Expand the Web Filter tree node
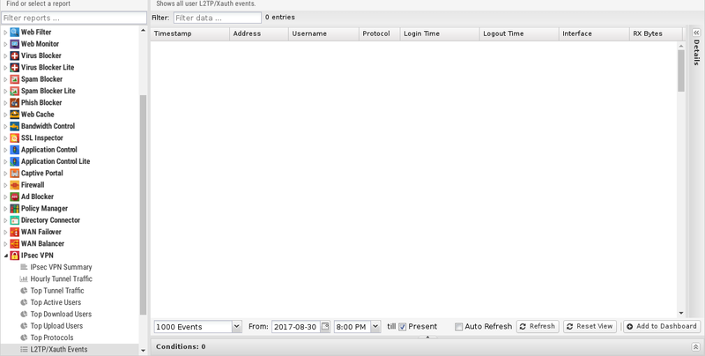This screenshot has width=705, height=356. [5, 33]
